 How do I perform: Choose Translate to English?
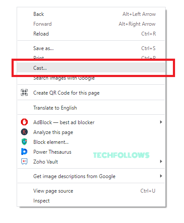pyautogui.click(x=91, y=108)
